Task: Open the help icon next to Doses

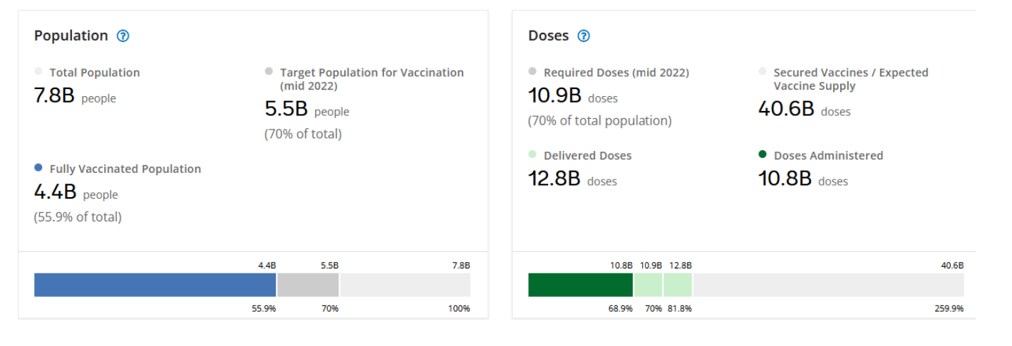Action: (584, 36)
